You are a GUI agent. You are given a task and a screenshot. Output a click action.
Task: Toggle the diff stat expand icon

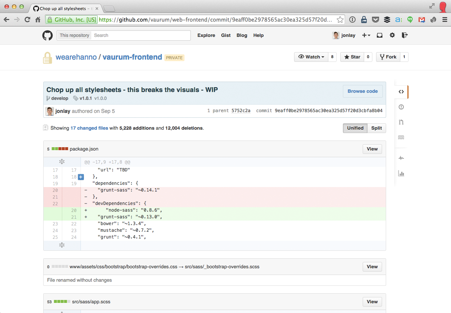pos(45,128)
